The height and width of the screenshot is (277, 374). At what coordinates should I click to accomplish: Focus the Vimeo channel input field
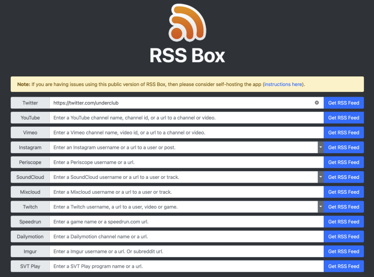tap(187, 132)
